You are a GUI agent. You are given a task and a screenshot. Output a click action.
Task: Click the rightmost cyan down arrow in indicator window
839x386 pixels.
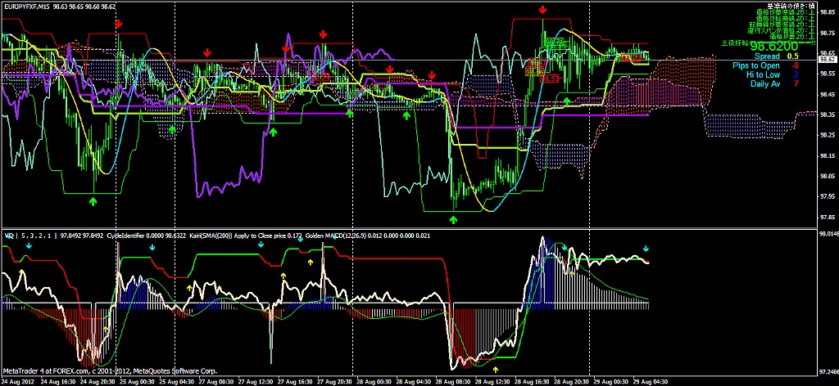646,248
